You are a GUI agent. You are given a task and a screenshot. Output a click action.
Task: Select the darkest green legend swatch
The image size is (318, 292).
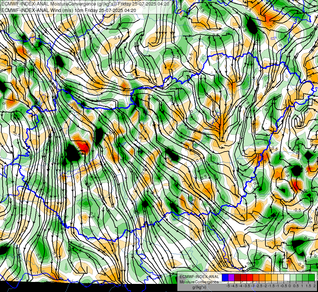point(312,277)
